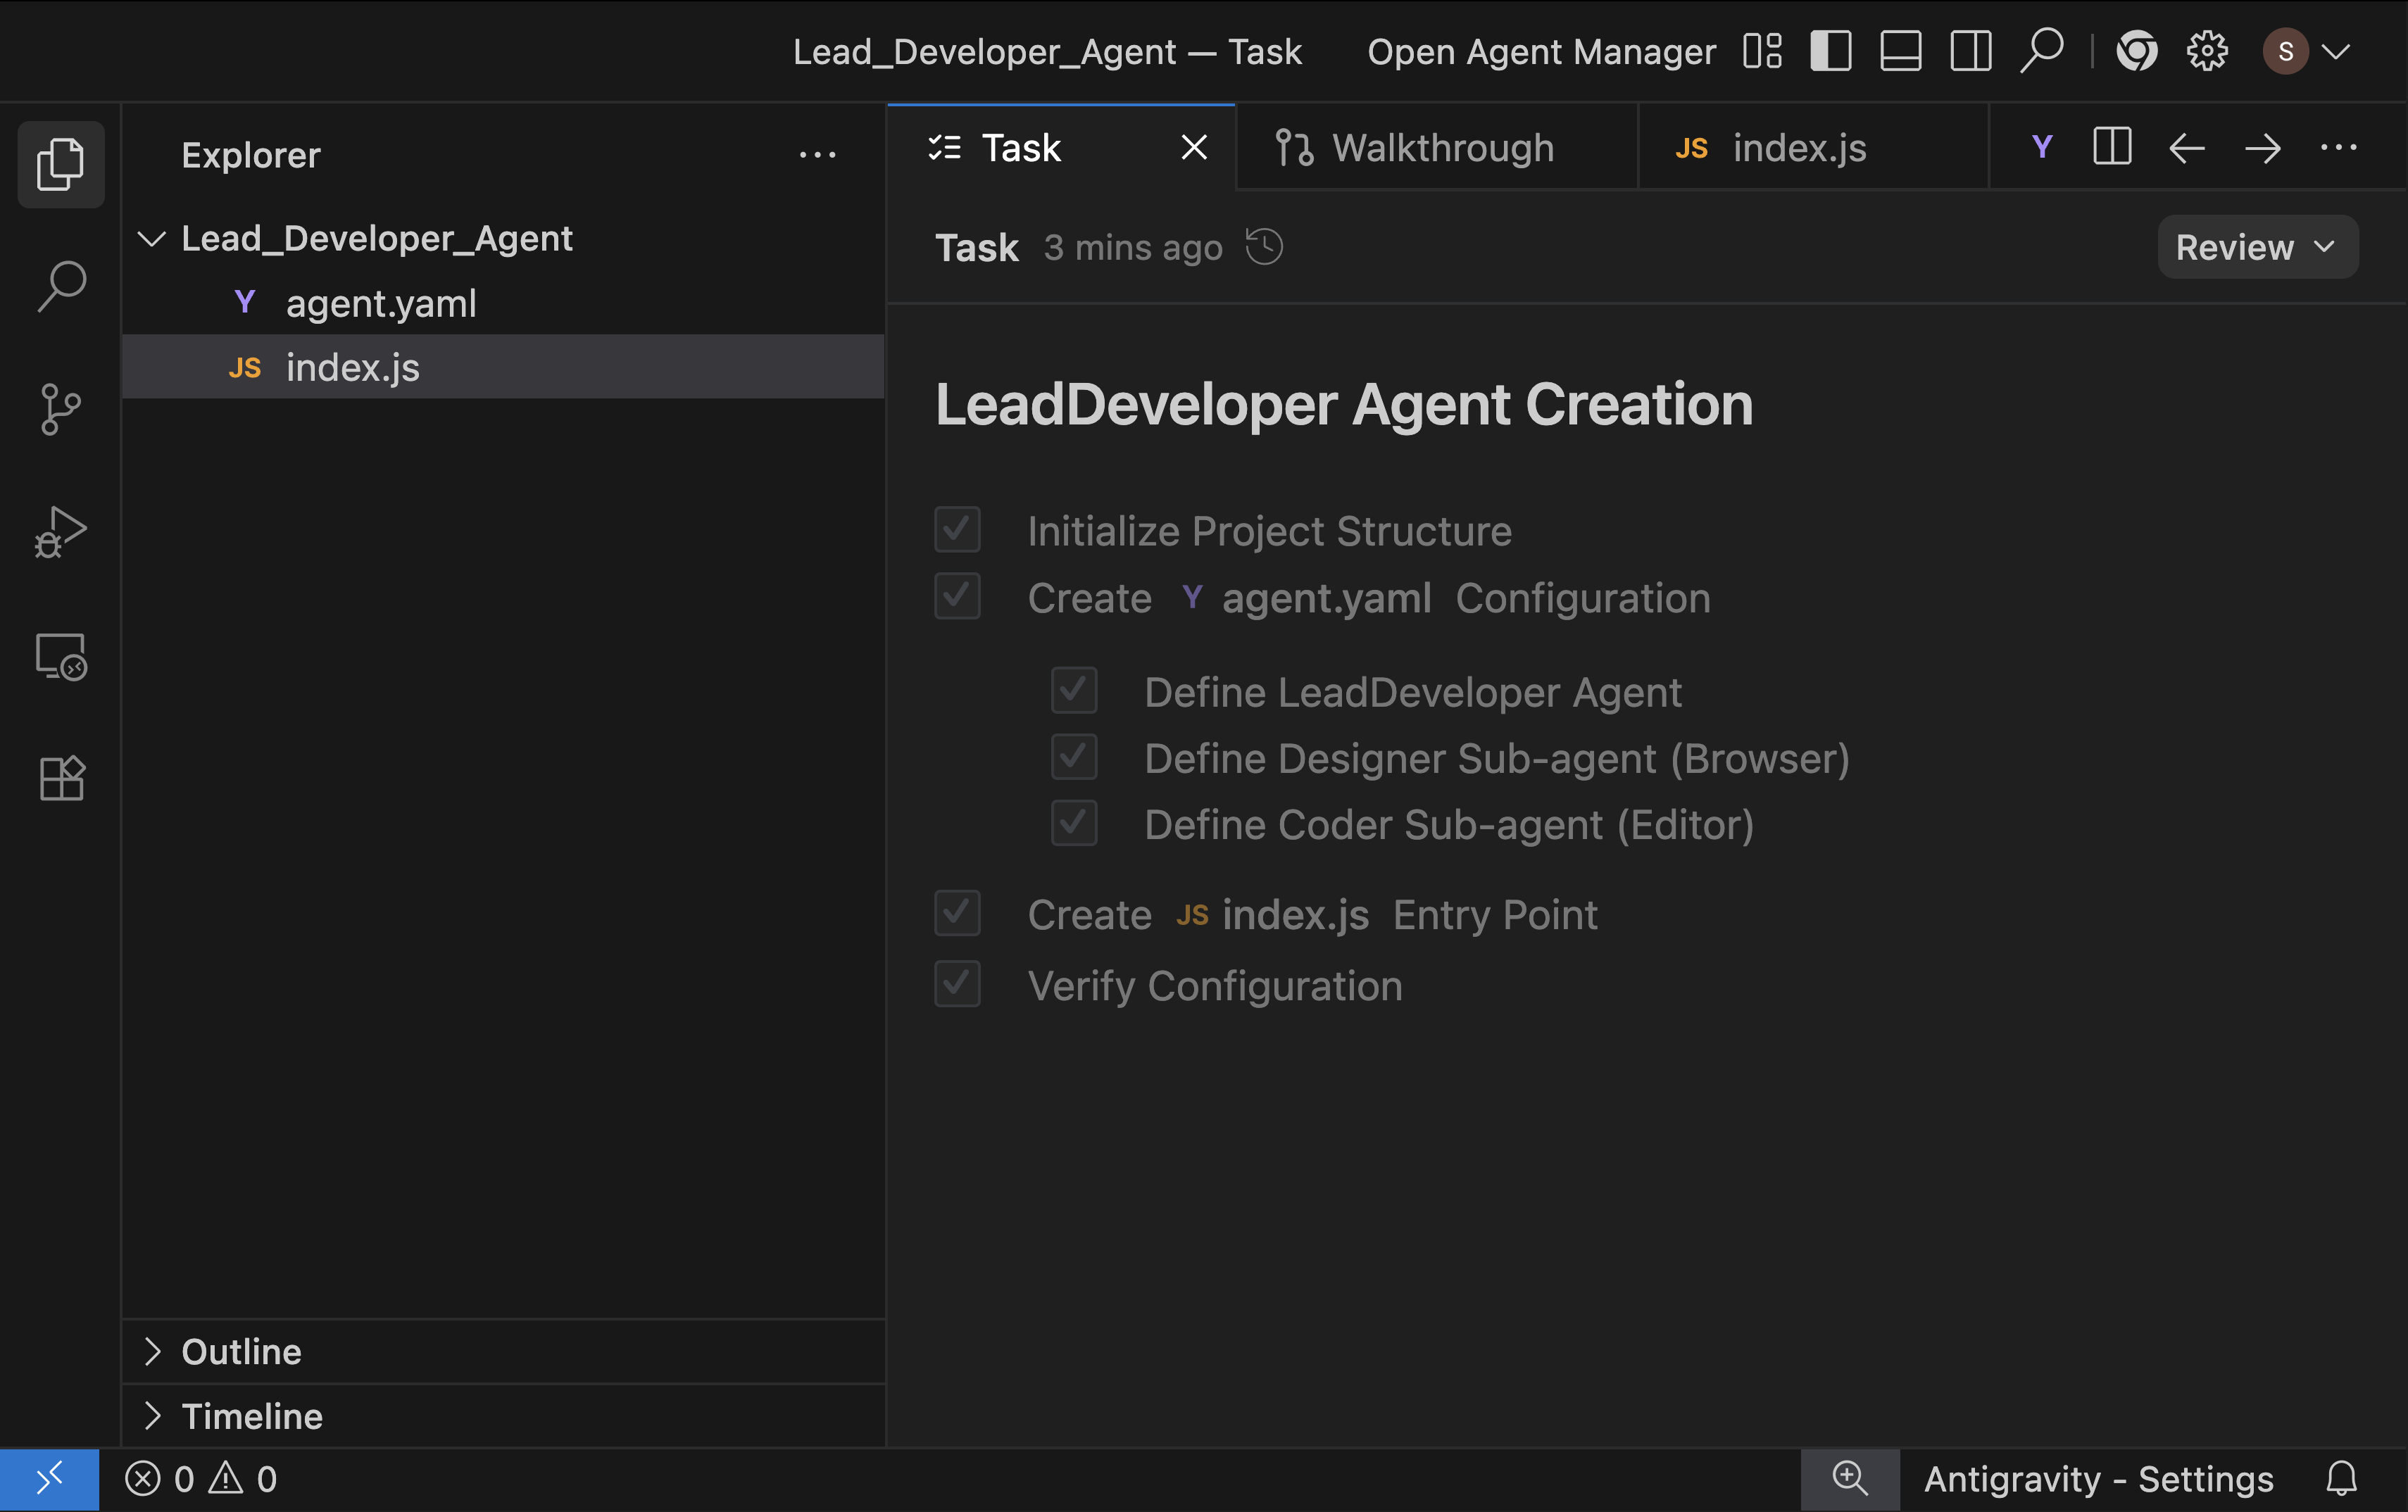Image resolution: width=2408 pixels, height=1512 pixels.
Task: Toggle the primary sidebar layout icon
Action: (1831, 51)
